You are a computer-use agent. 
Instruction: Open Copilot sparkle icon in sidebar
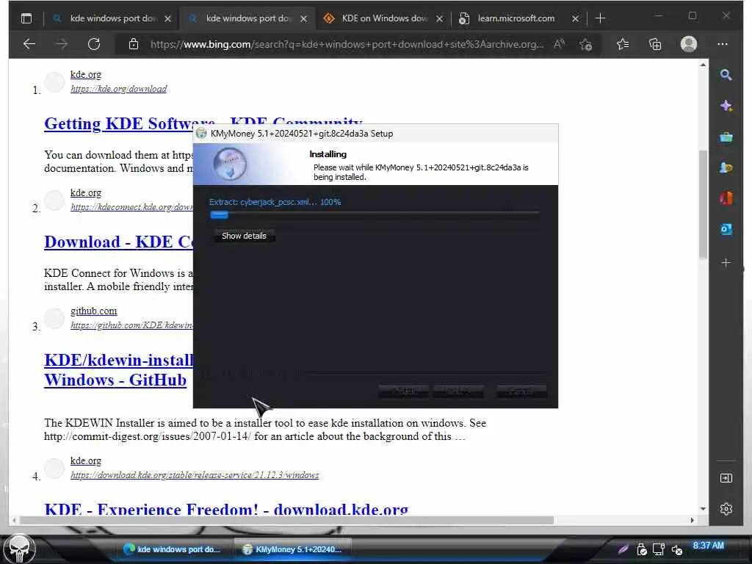[x=726, y=106]
